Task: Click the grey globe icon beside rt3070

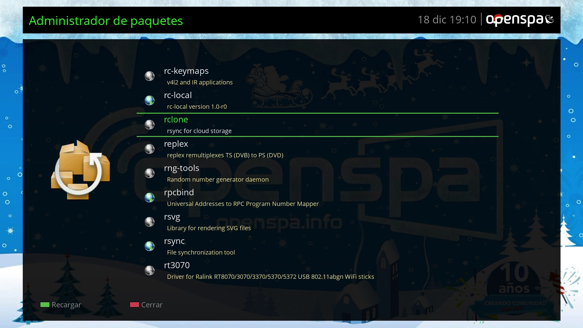Action: 149,270
